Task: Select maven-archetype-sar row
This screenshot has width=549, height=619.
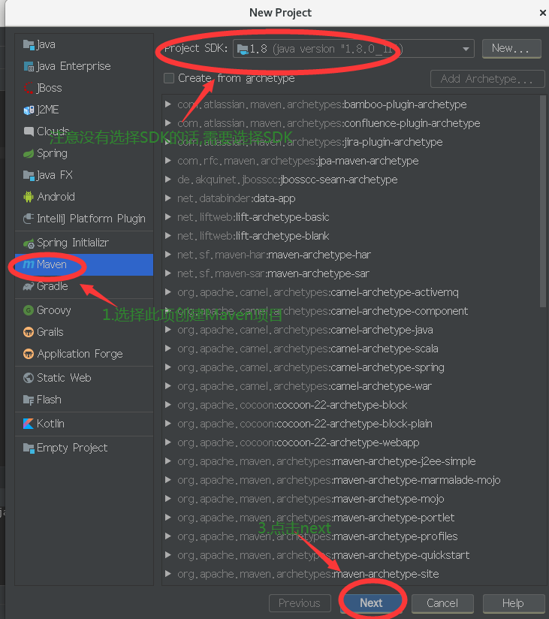Action: point(350,273)
